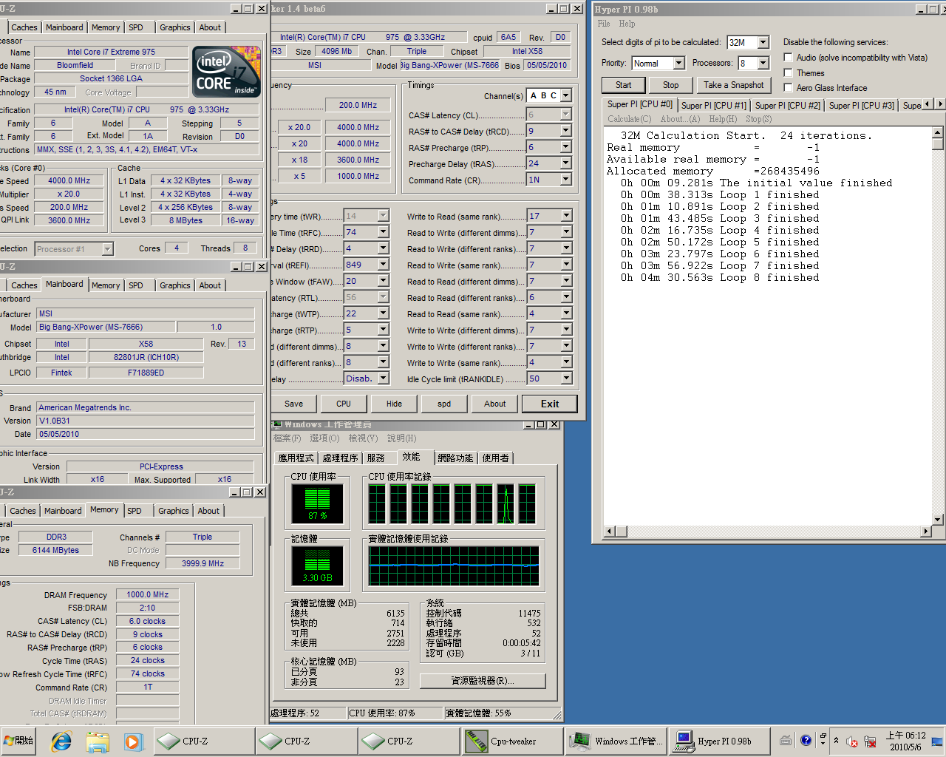
Task: Click the memory usage history graph
Action: pos(454,566)
